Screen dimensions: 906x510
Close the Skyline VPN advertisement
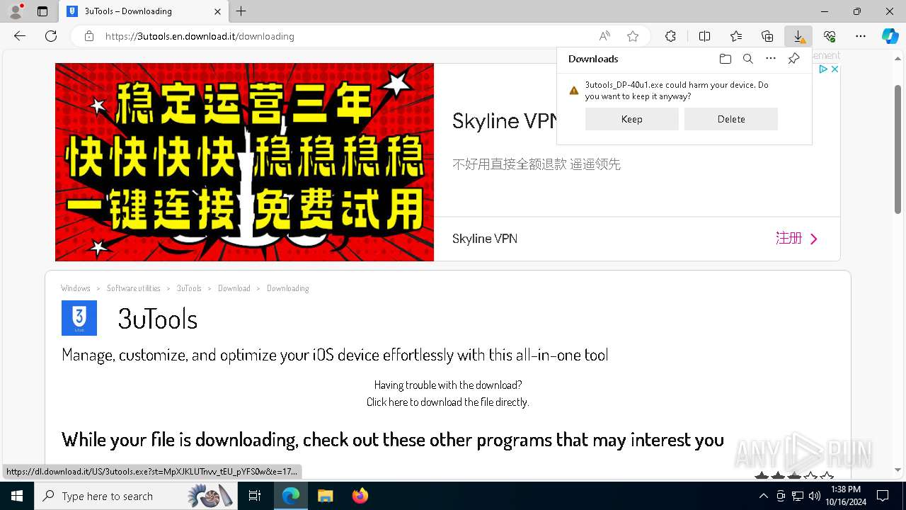(x=835, y=69)
